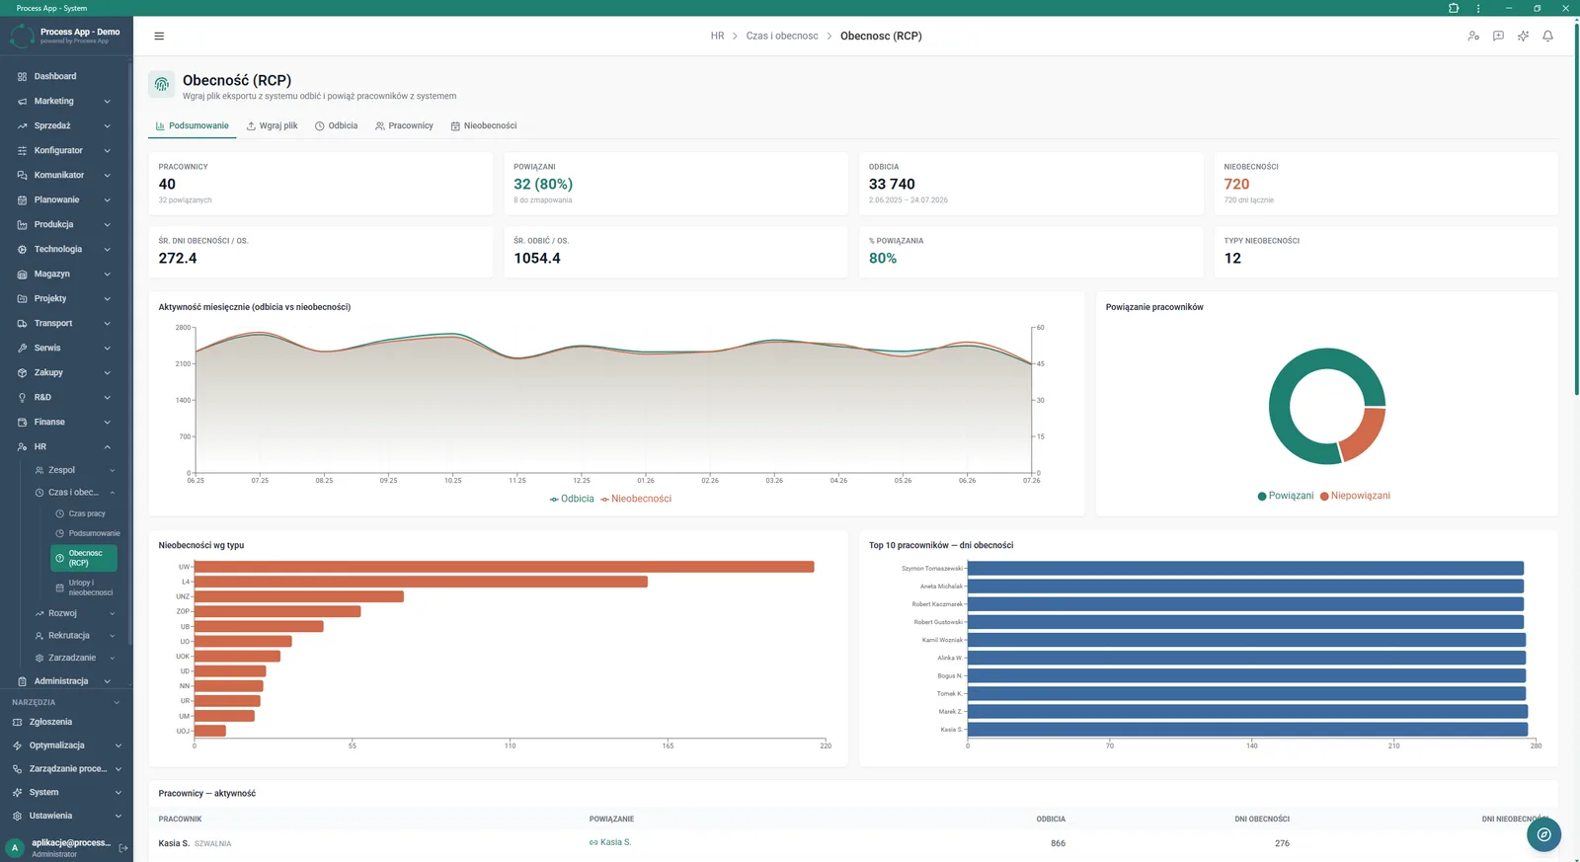
Task: Toggle the hamburger sidebar menu
Action: click(159, 37)
